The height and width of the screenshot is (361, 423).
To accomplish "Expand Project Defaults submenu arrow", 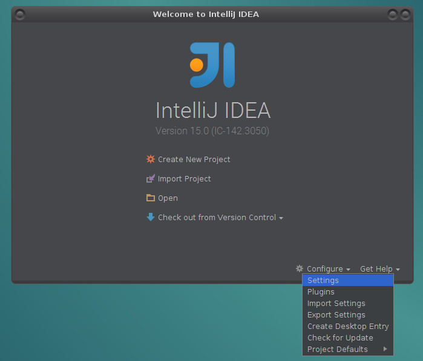I will coord(385,349).
